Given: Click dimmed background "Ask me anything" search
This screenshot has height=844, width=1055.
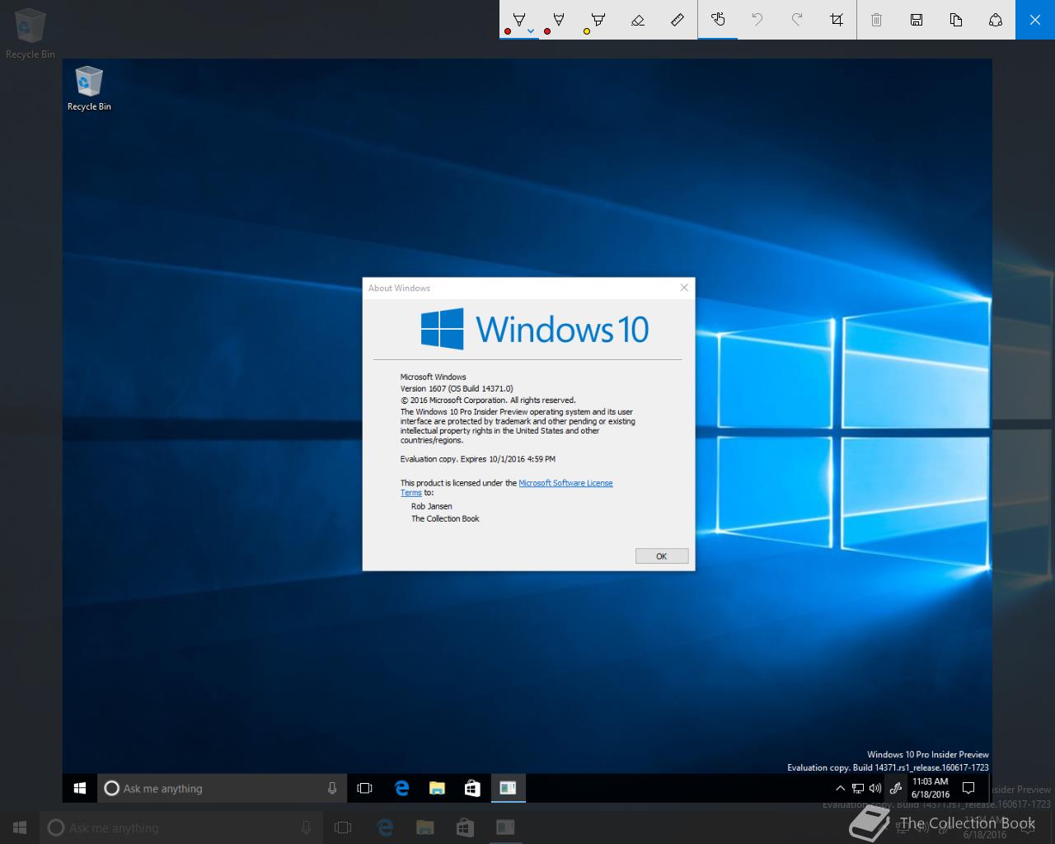Looking at the screenshot, I should [x=181, y=828].
